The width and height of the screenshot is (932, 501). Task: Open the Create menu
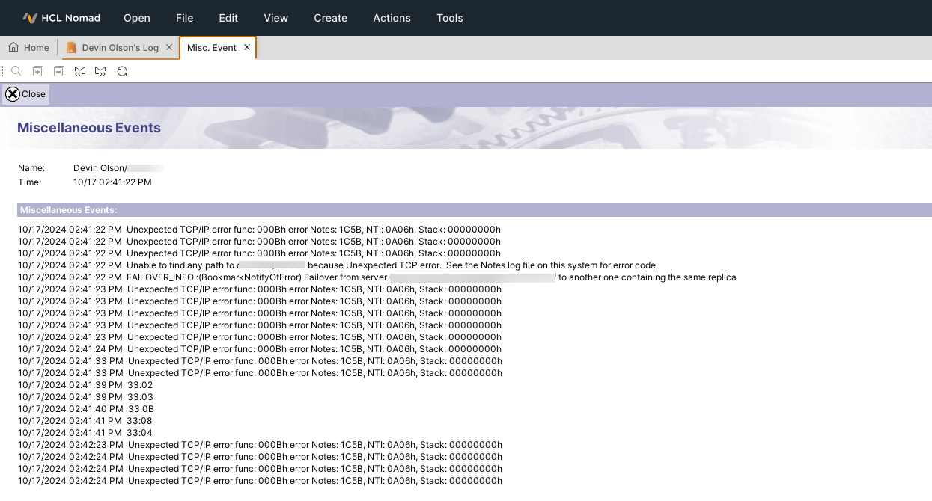(x=331, y=18)
